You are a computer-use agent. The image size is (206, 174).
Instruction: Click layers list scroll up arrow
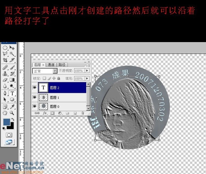[88, 85]
